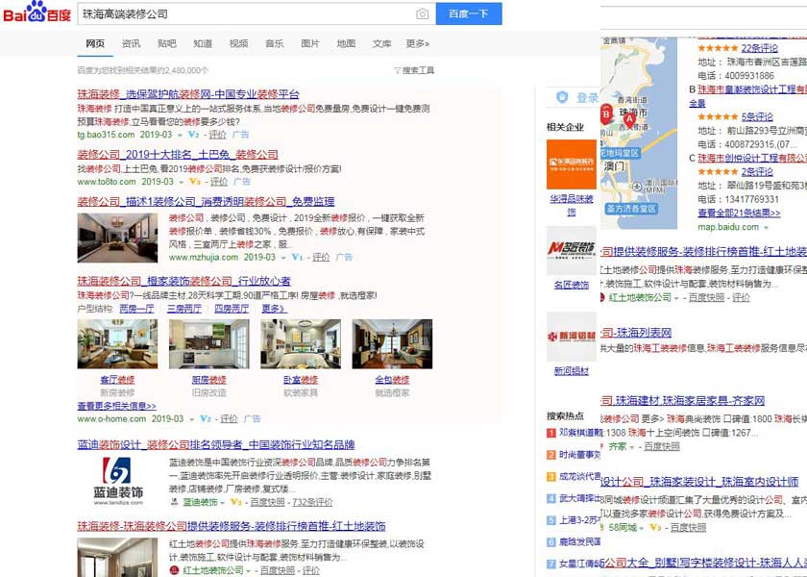
Task: Open 新河铝材 company logo
Action: pos(572,337)
